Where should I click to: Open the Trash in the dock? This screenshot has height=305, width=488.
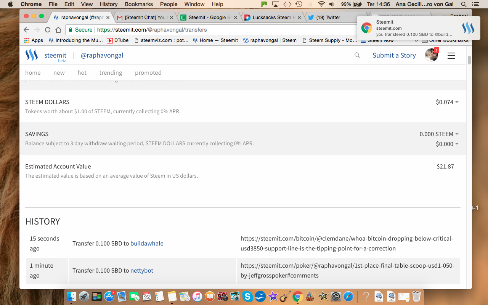click(416, 296)
